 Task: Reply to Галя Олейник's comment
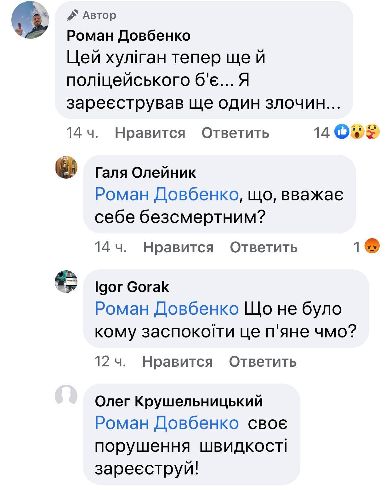pos(263,247)
